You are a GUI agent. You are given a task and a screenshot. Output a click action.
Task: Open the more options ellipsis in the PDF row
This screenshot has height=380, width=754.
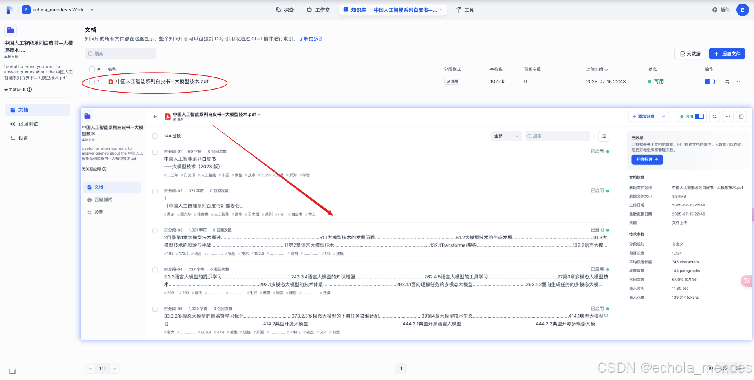pyautogui.click(x=738, y=82)
